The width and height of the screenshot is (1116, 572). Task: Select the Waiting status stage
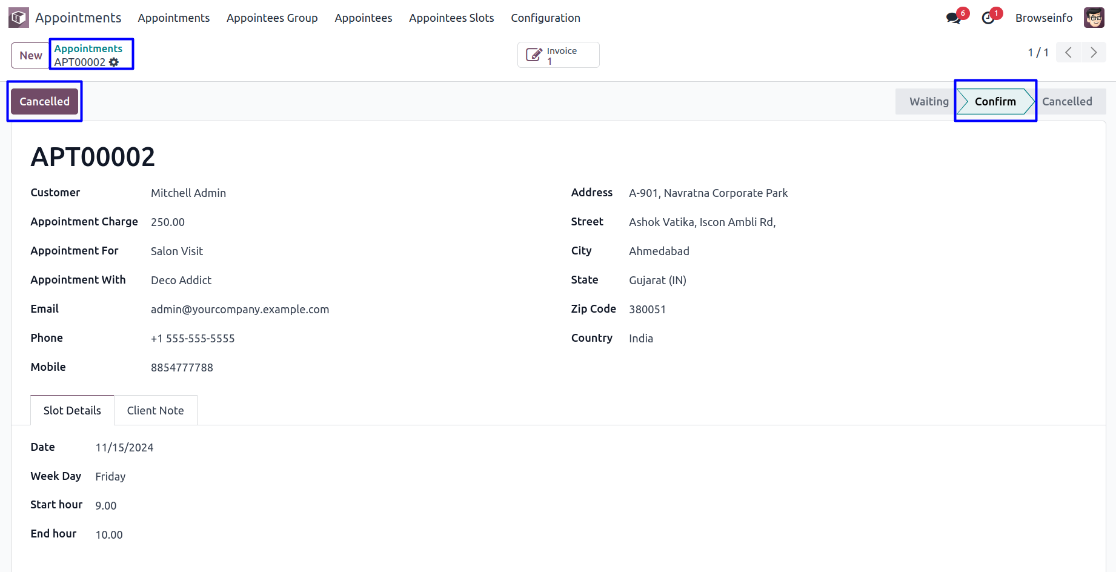(x=928, y=101)
